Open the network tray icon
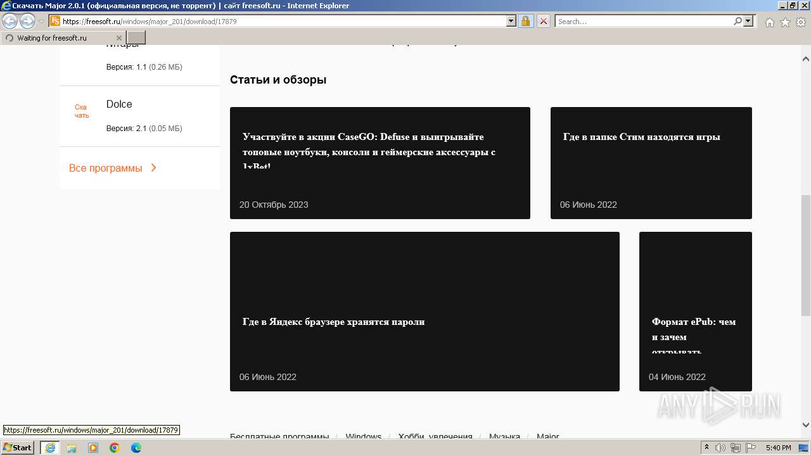Viewport: 811px width, 456px height. coord(736,448)
